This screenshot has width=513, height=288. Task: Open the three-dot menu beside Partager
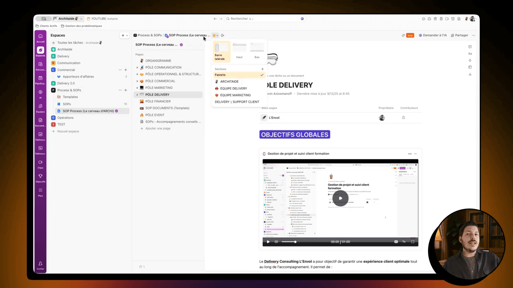coord(473,35)
